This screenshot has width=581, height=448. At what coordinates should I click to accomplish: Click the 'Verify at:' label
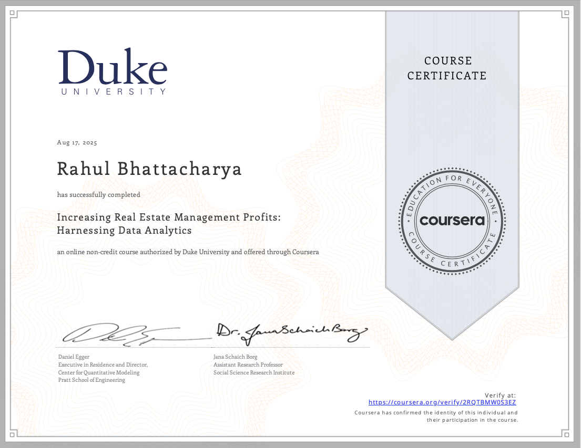pyautogui.click(x=500, y=395)
